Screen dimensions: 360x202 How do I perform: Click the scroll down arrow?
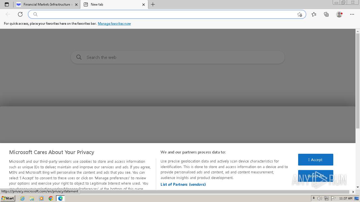[x=358, y=187]
